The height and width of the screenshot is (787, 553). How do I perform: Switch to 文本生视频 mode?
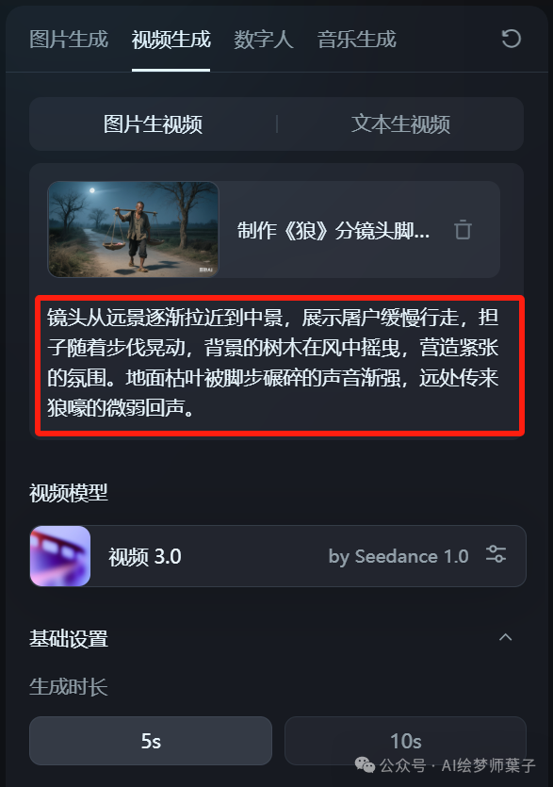[x=400, y=124]
